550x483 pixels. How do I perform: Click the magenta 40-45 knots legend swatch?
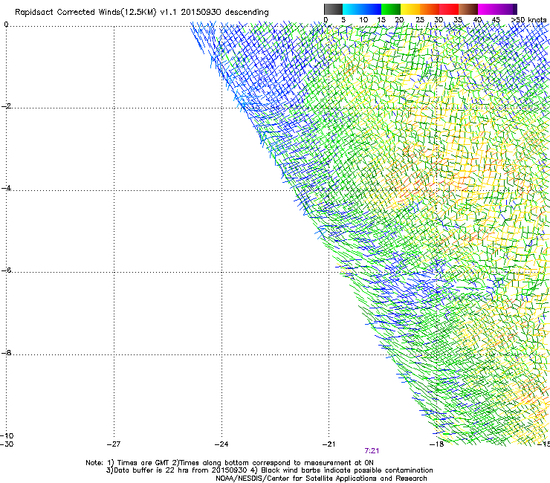pyautogui.click(x=488, y=9)
